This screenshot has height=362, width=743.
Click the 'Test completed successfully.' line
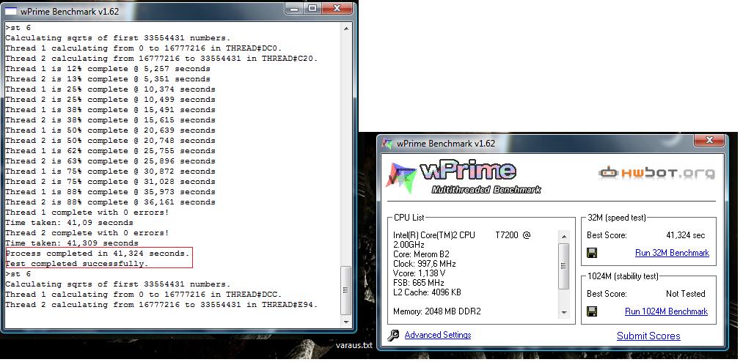(x=77, y=264)
